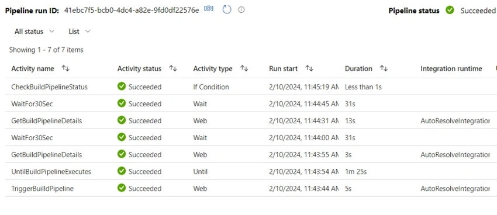Click AutoResolveIntegration in the 13s row
The image size is (497, 215).
(455, 121)
